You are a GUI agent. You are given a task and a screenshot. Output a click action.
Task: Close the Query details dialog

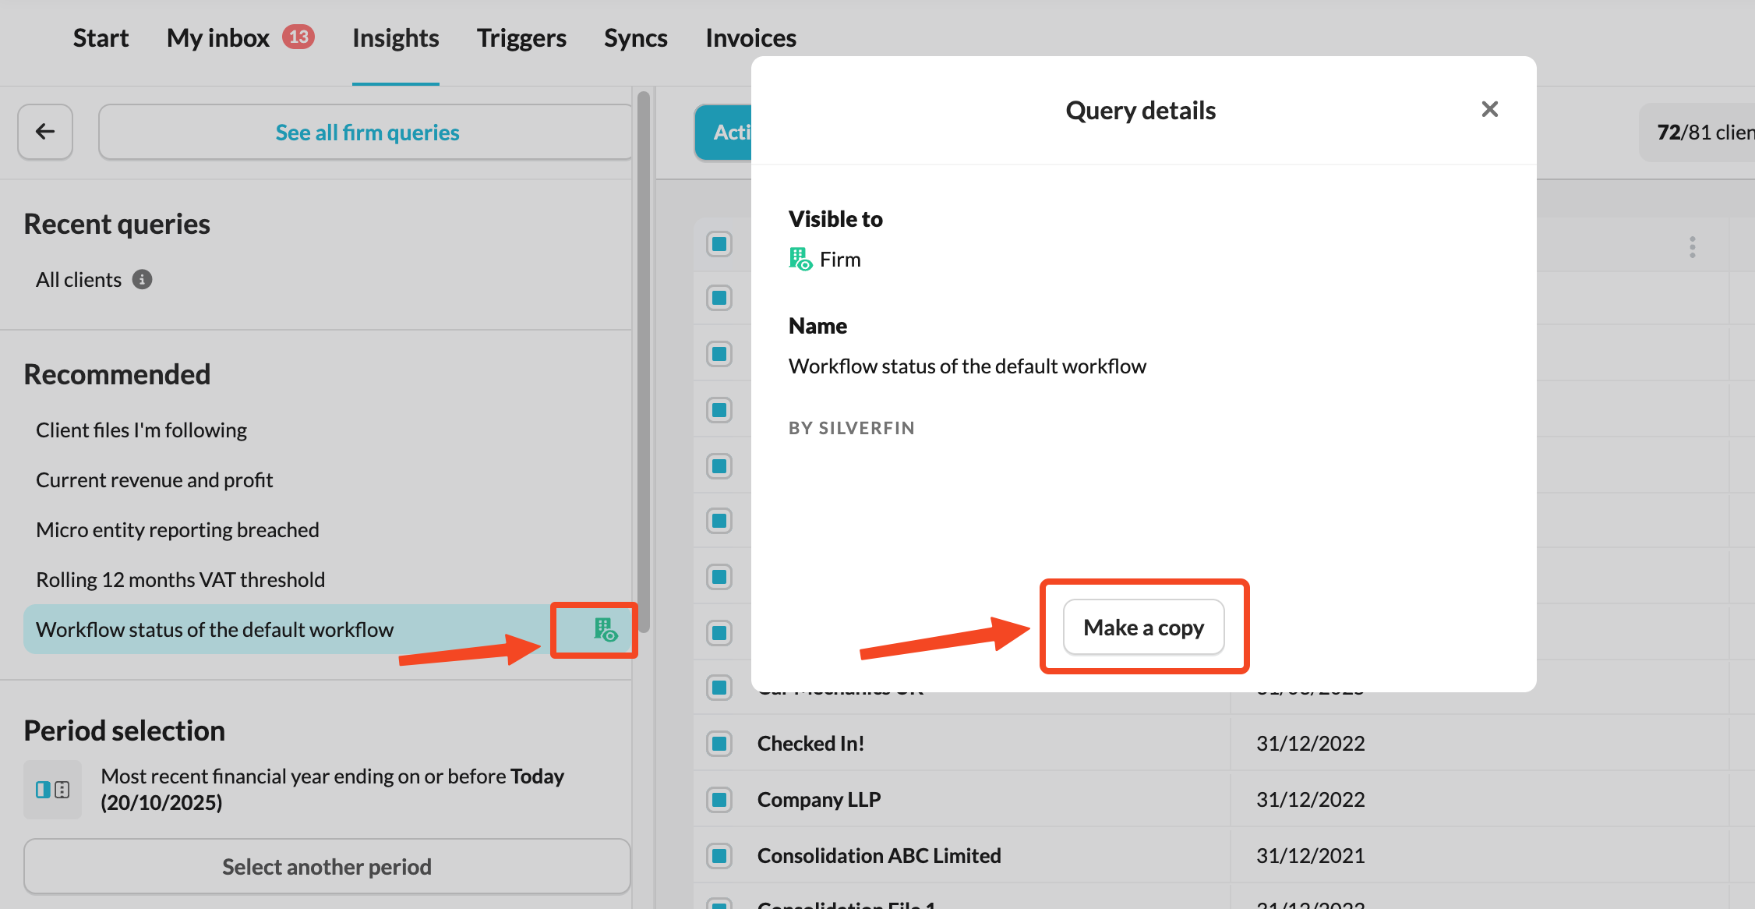click(1489, 109)
